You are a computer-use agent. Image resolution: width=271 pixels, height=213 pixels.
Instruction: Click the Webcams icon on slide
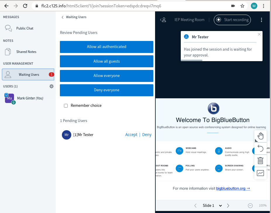pyautogui.click(x=179, y=151)
